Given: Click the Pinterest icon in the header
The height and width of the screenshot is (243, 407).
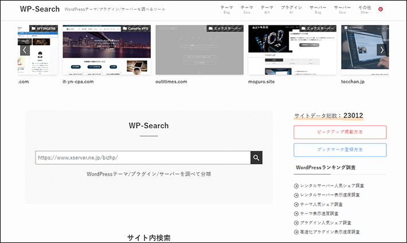Looking at the screenshot, I should coord(381,9).
